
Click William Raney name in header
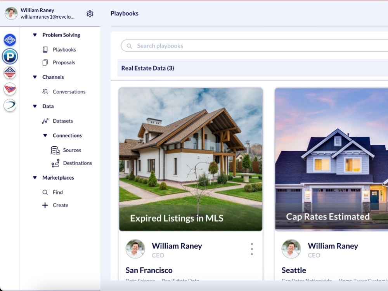point(37,10)
